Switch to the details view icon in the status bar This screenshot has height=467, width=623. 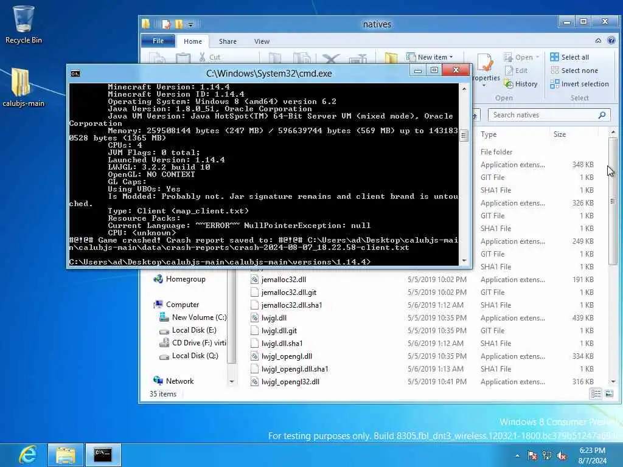coord(596,393)
